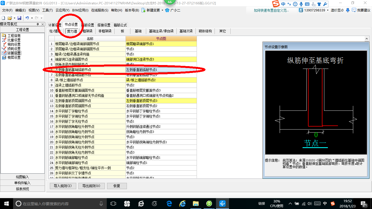The image size is (372, 209).
Task: Toggle the Sogou 中 Chinese mode indicator
Action: (283, 4)
